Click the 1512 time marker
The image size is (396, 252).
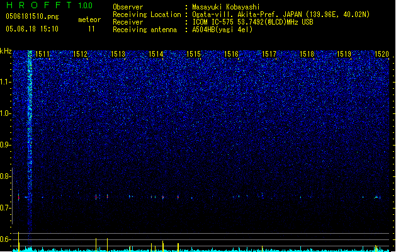pyautogui.click(x=80, y=54)
